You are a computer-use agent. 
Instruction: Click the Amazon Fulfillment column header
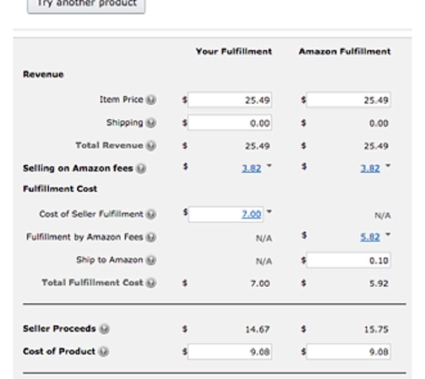tap(345, 51)
